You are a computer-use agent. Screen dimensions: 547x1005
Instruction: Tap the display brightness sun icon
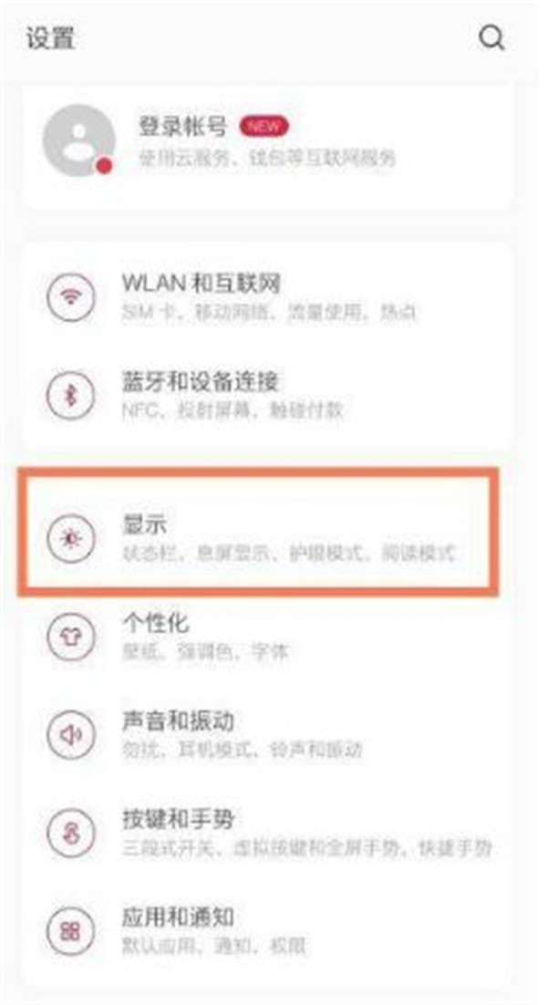click(70, 538)
